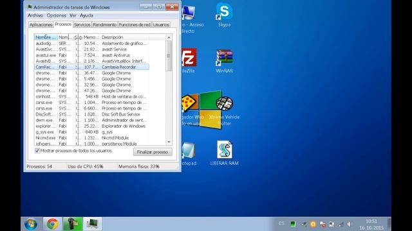
Task: Switch to Google Chrome in taskbar
Action: coord(52,224)
